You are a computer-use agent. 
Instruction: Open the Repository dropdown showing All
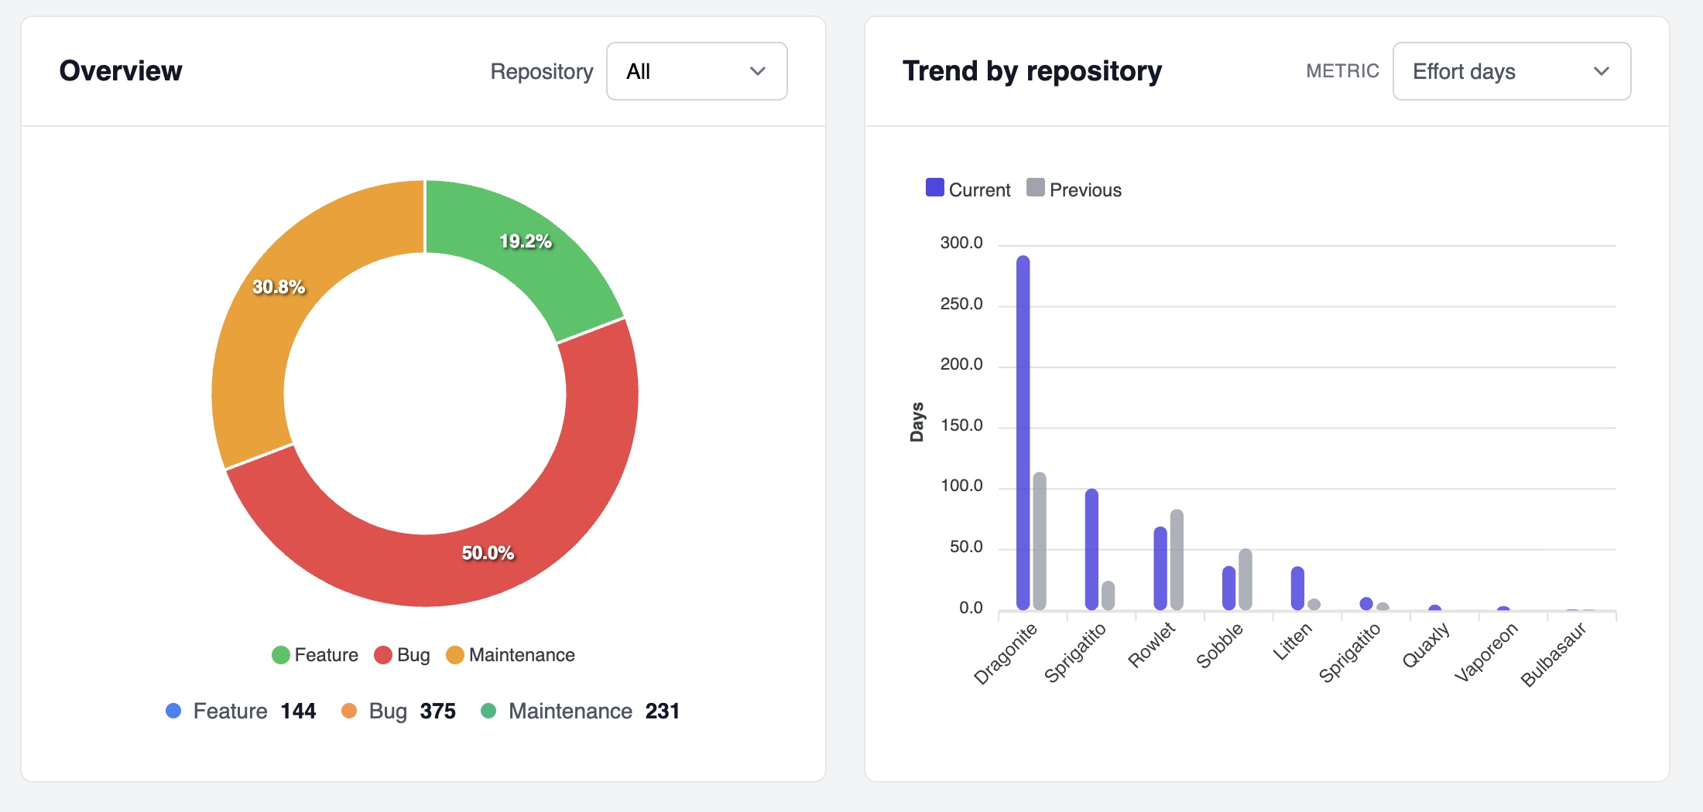pos(696,71)
